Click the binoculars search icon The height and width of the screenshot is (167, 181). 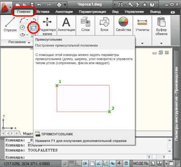coord(120,5)
